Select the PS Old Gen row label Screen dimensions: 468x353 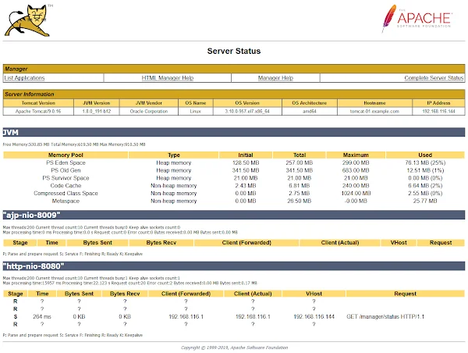66,170
